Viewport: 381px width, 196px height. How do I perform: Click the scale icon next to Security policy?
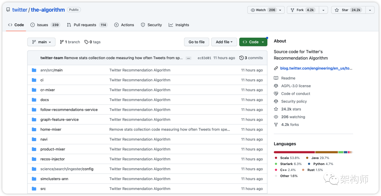click(x=276, y=101)
